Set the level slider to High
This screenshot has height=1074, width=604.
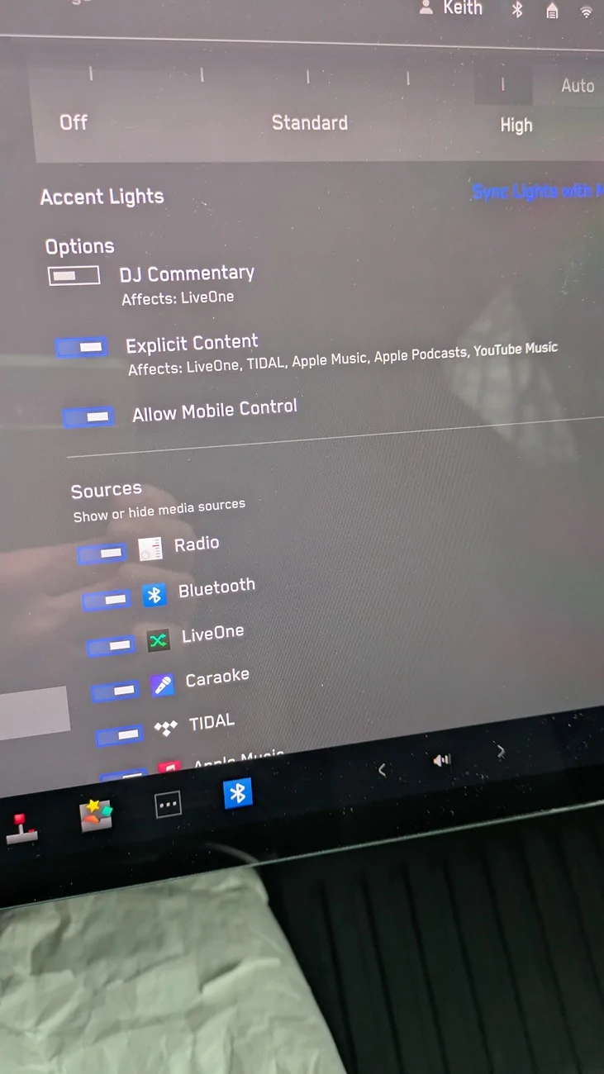click(x=516, y=126)
